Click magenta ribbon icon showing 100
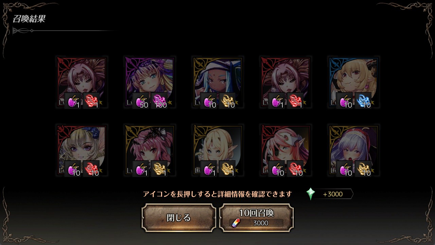 [x=159, y=101]
